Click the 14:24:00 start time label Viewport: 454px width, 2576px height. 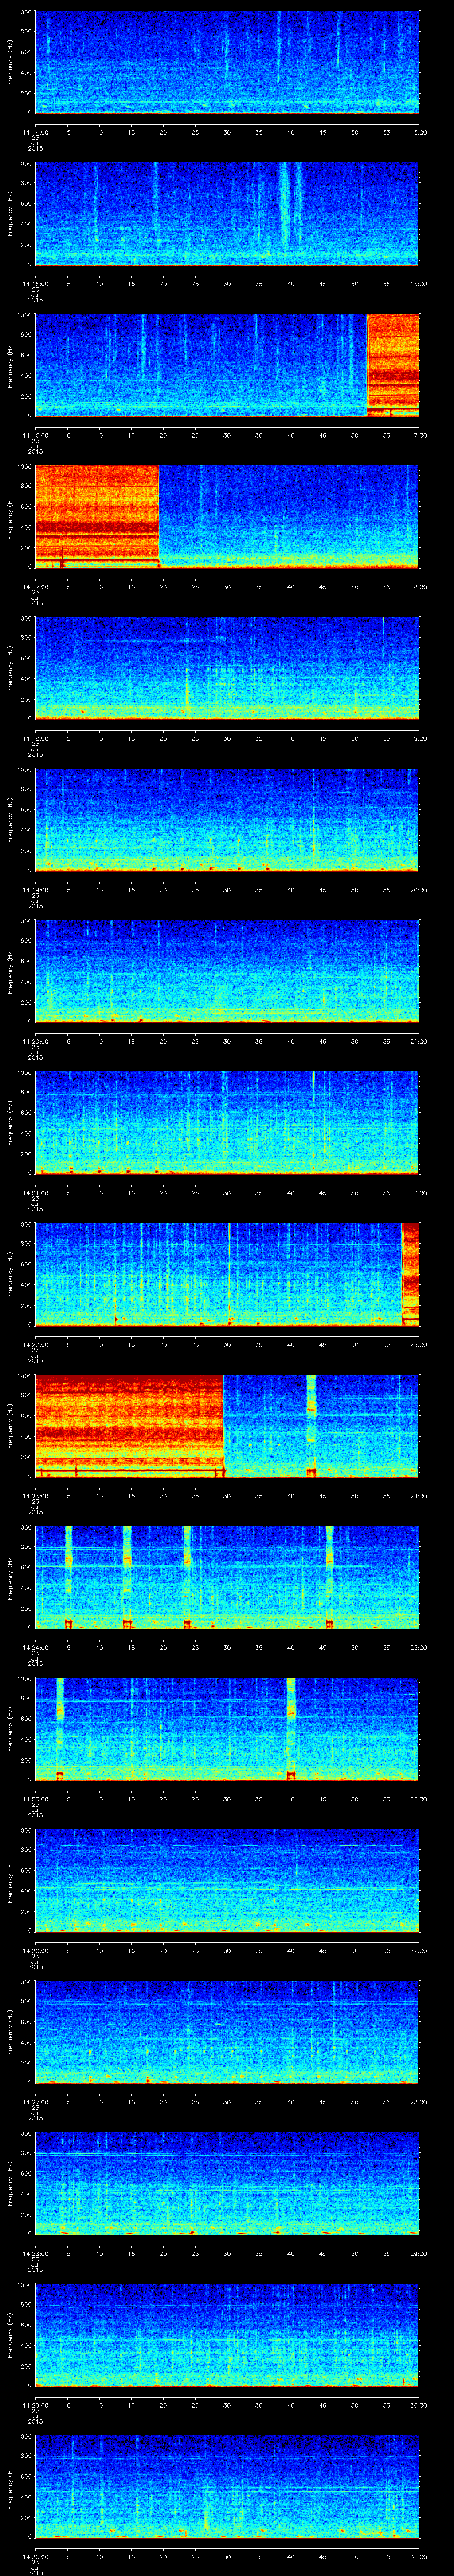coord(35,1648)
